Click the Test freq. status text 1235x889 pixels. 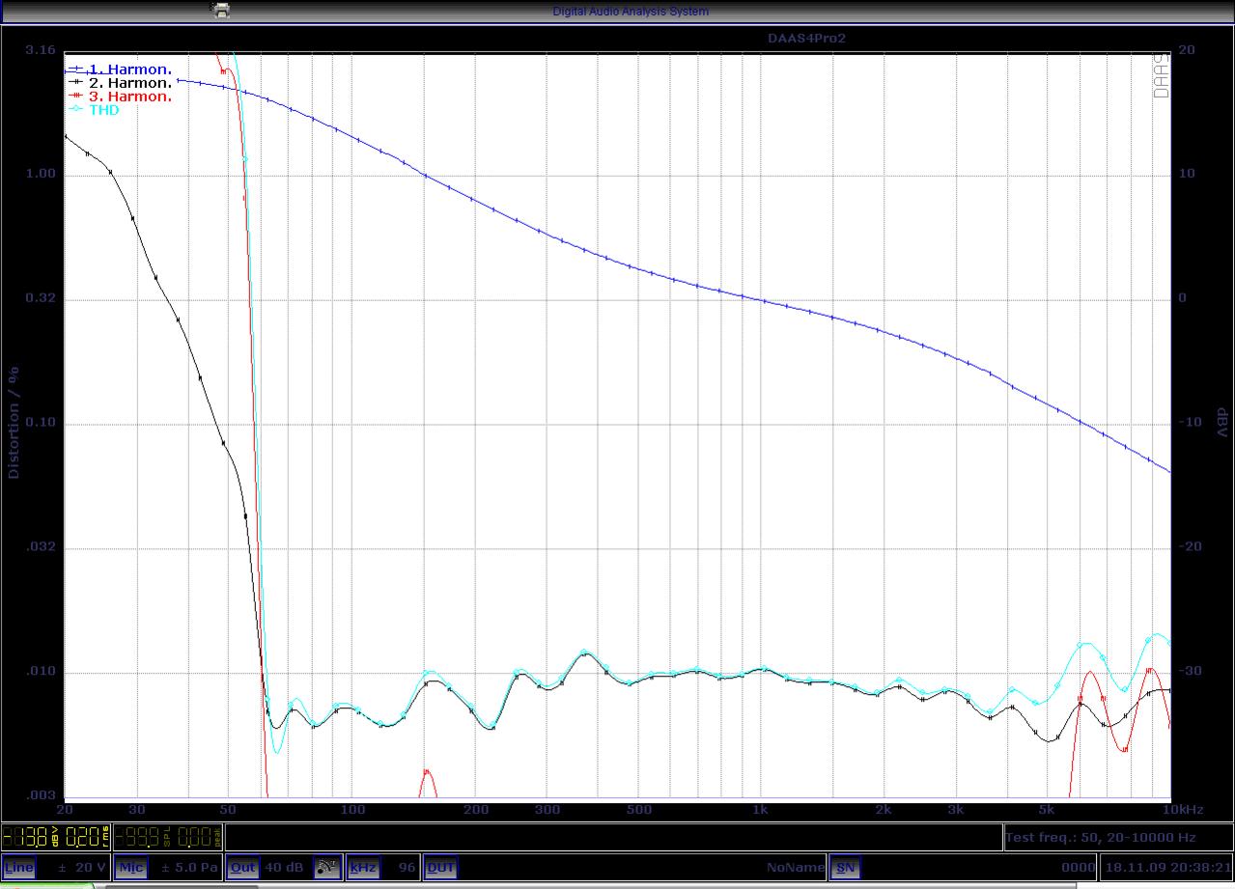click(x=1100, y=837)
